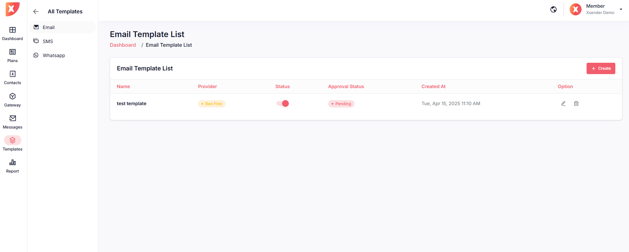Open the language globe icon
The width and height of the screenshot is (629, 252).
553,9
